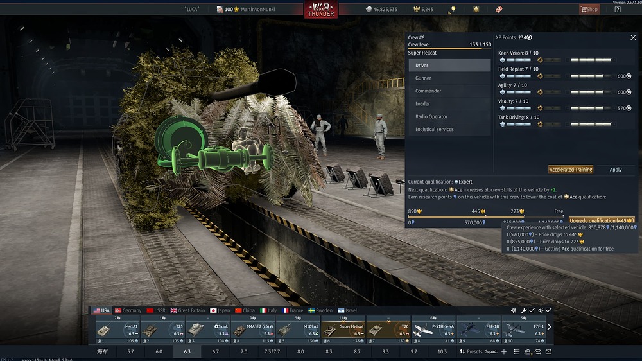Click Accelerated Training
642x361 pixels.
coord(571,169)
